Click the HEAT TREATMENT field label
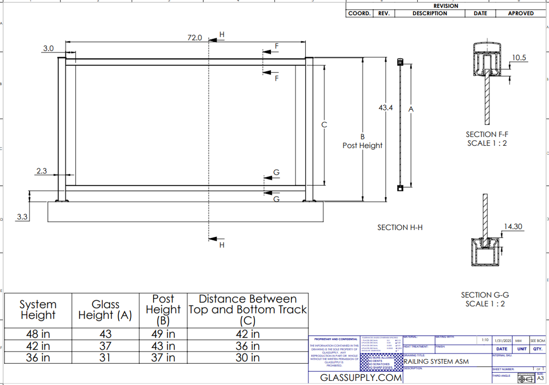Viewport: 549px width, 385px height. coord(416,346)
